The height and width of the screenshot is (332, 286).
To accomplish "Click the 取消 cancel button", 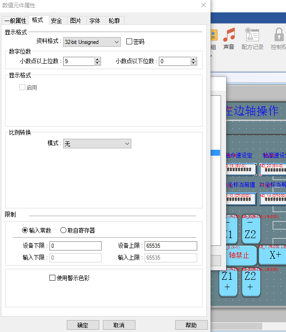I will coord(119,325).
